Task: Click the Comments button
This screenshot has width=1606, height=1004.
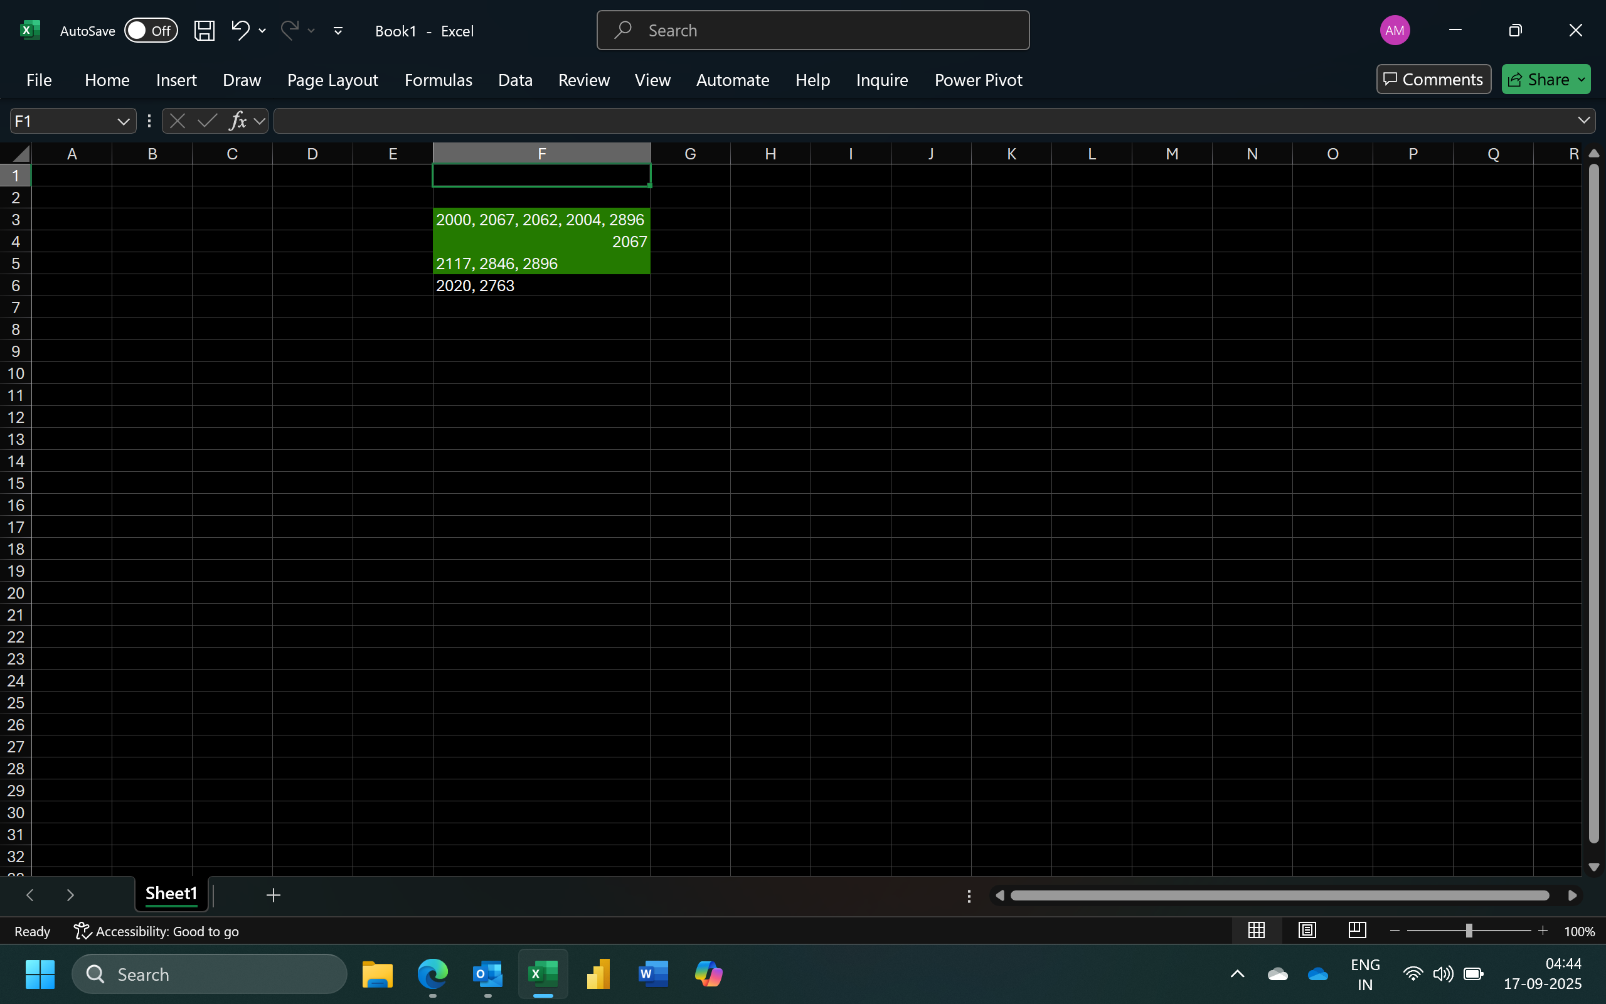Action: click(x=1433, y=80)
